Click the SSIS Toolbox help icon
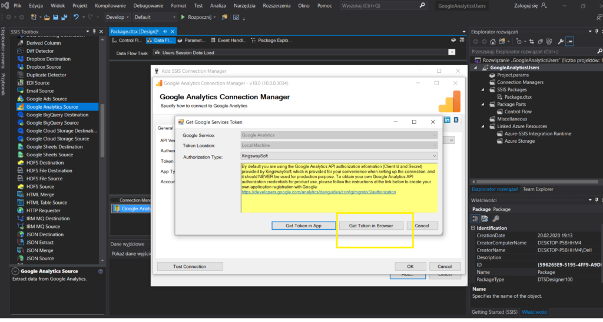 pyautogui.click(x=101, y=271)
